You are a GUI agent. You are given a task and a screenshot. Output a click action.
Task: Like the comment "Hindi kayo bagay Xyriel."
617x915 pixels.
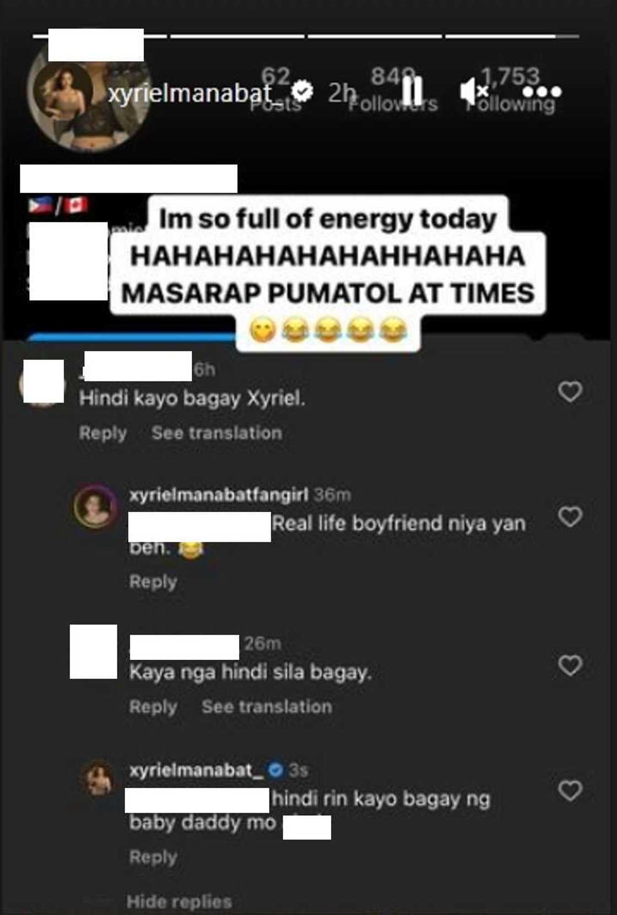click(x=570, y=391)
